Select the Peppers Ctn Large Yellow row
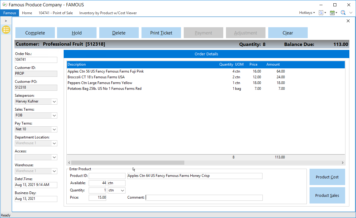The image size is (356, 218). tap(206, 83)
